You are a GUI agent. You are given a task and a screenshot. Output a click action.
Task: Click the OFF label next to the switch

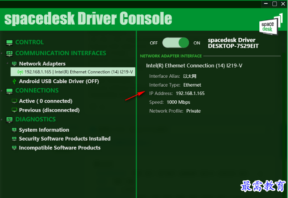(154, 43)
